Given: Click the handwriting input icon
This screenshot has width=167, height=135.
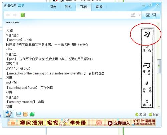Looking at the screenshot, I should point(133,15).
